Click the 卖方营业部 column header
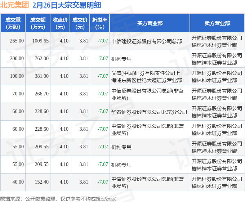Screen dimensions: 245x202 217,23
